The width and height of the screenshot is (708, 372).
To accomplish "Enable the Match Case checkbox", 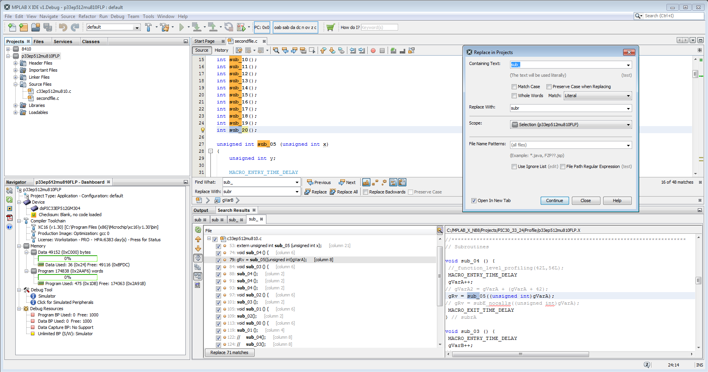I will [514, 87].
